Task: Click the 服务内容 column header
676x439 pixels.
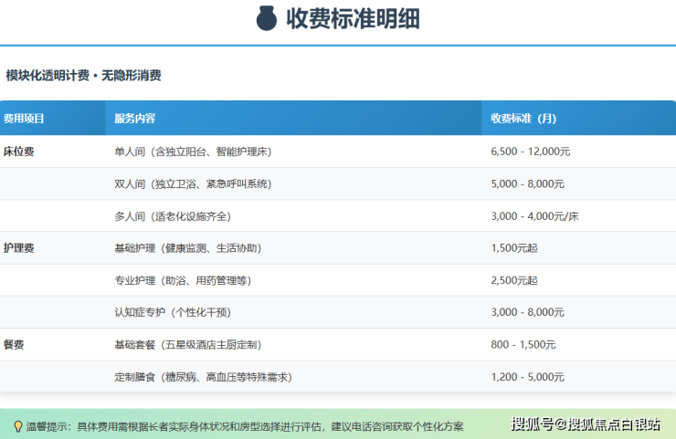Action: coord(134,119)
